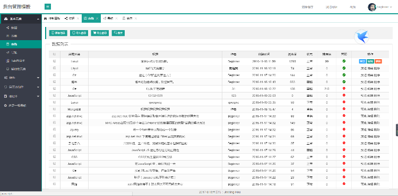This screenshot has height=196, width=398.
Task: Click the gear icon beside sidebar 组件
Action: pyautogui.click(x=6, y=78)
